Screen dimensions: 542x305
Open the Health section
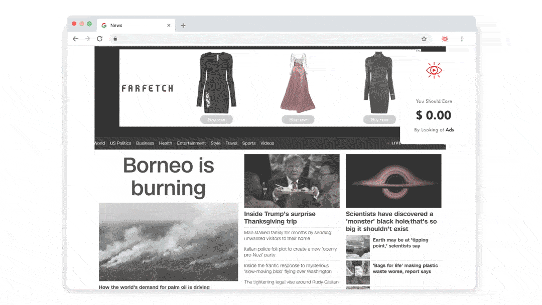point(165,143)
